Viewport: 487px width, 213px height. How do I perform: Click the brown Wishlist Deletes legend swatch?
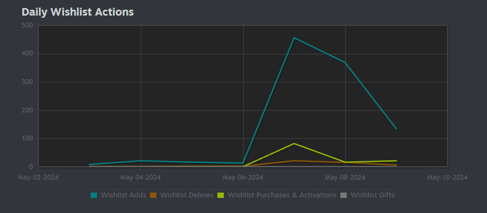(x=153, y=195)
